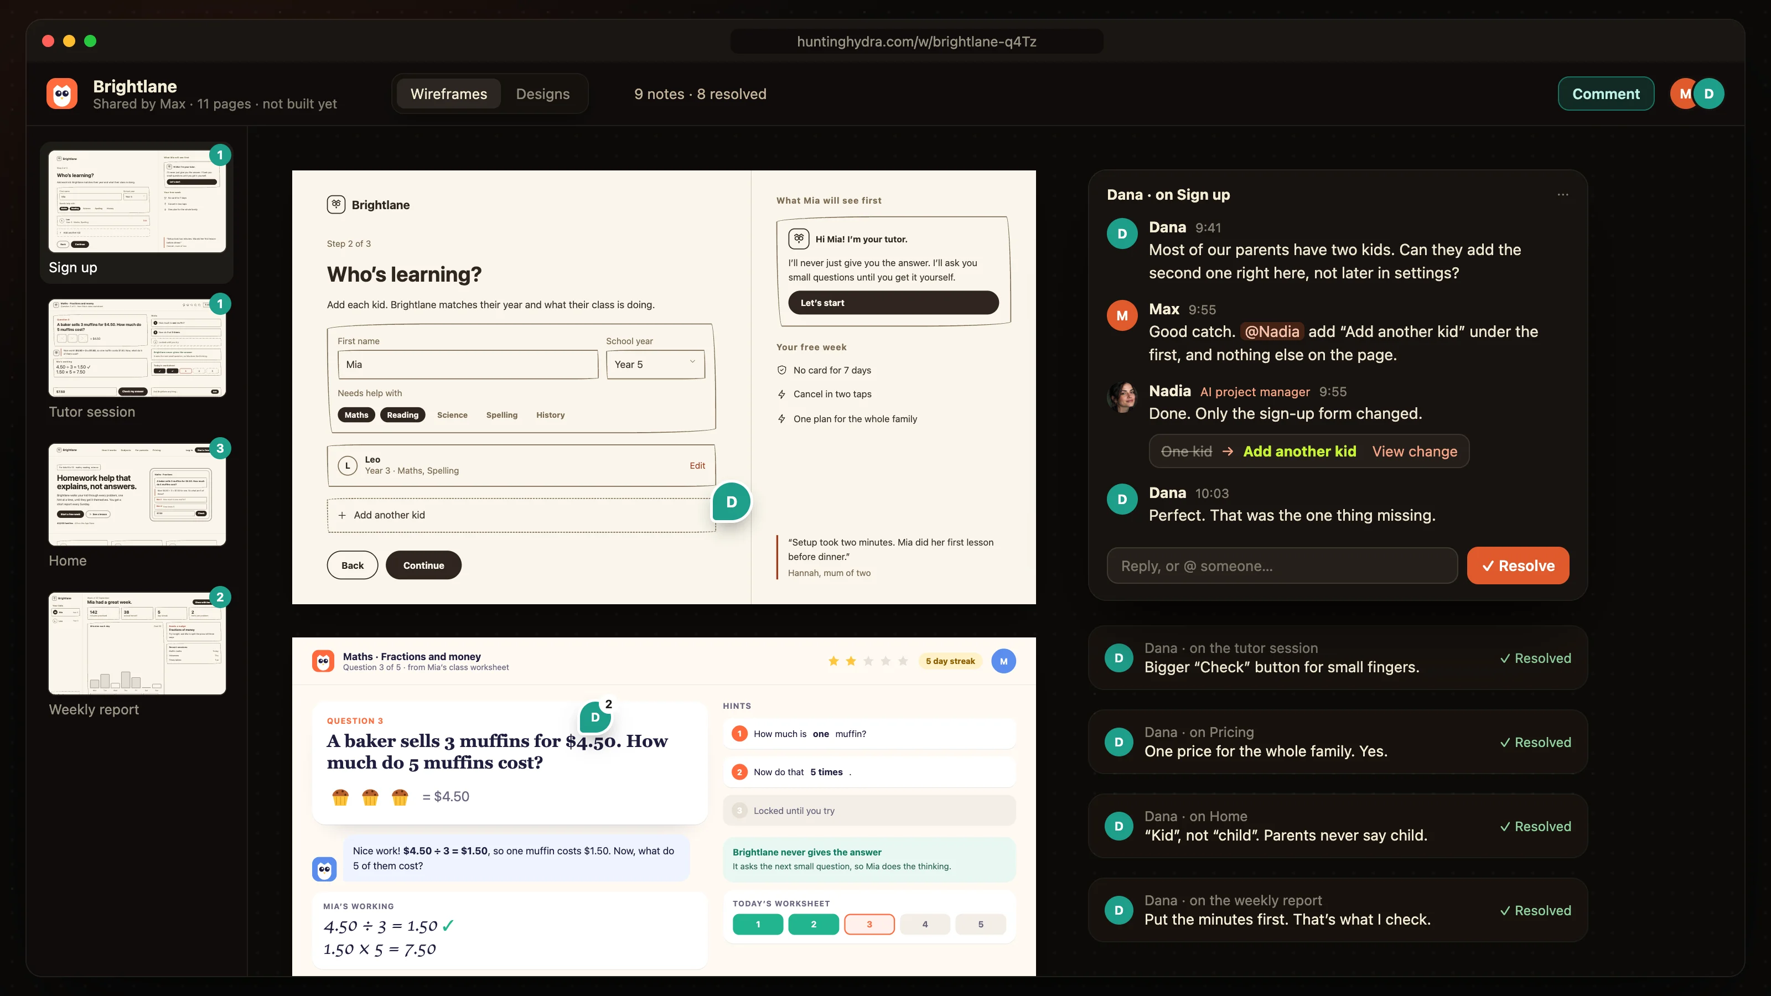Expand the resolved note on Pricing

click(x=1337, y=741)
